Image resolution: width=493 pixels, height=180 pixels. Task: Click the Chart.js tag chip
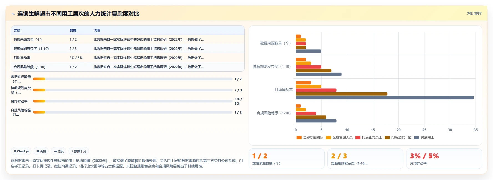point(21,151)
